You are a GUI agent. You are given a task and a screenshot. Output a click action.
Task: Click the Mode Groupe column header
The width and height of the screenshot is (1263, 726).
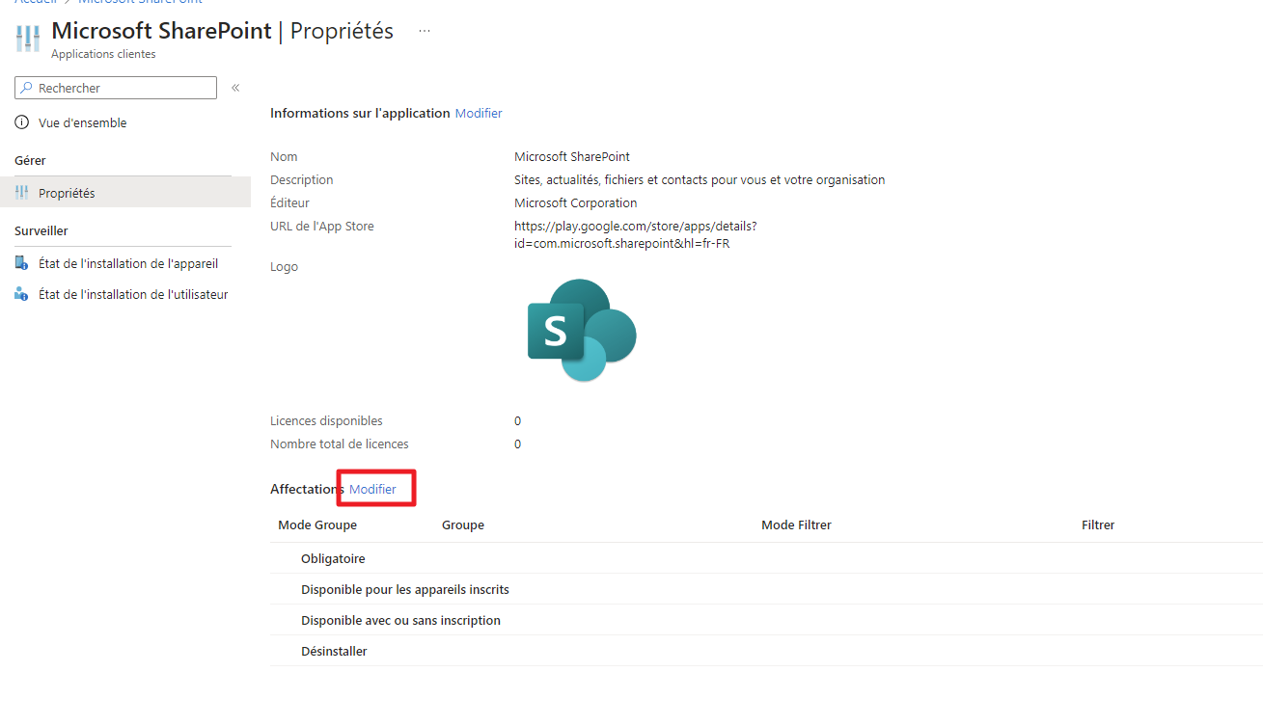click(x=317, y=524)
